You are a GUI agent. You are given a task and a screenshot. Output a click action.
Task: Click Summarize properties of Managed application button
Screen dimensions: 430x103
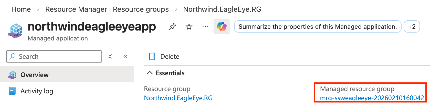tap(318, 26)
